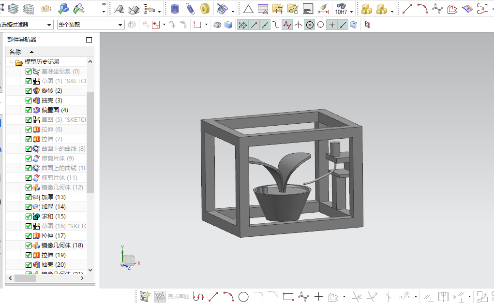
Task: Uncheck the 偏置面 (4) feature checkbox
Action: [x=29, y=110]
